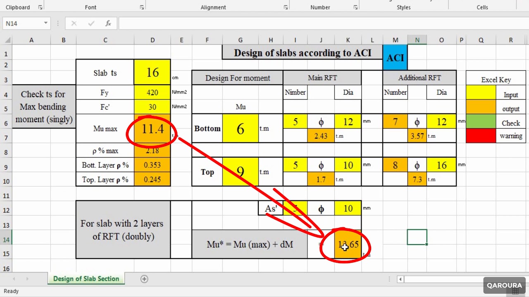This screenshot has height=297, width=529.
Task: Click the Top Mu cell showing 9
Action: coord(241,172)
